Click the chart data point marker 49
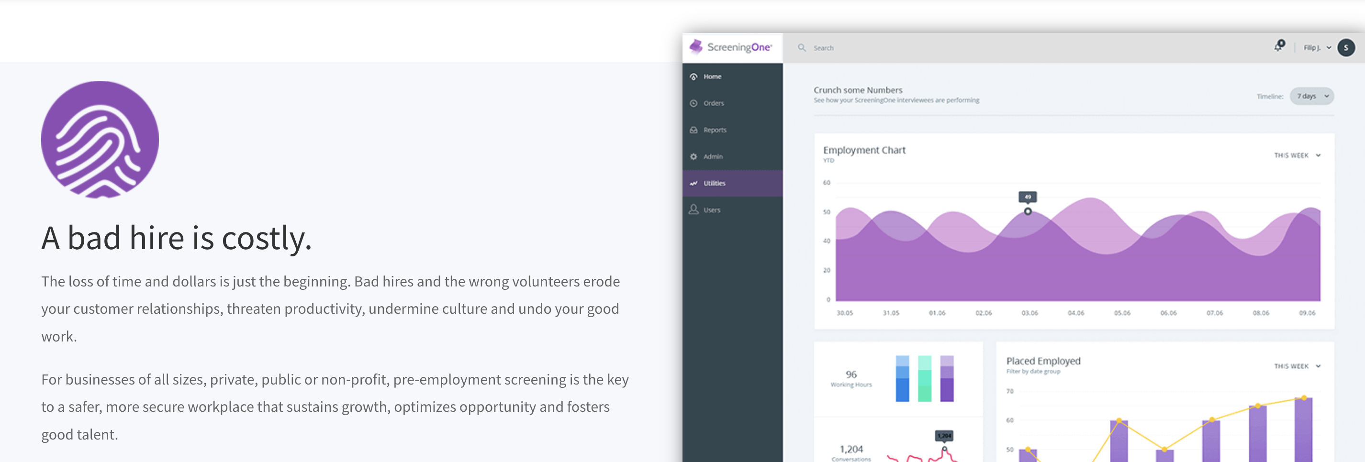 point(1028,211)
